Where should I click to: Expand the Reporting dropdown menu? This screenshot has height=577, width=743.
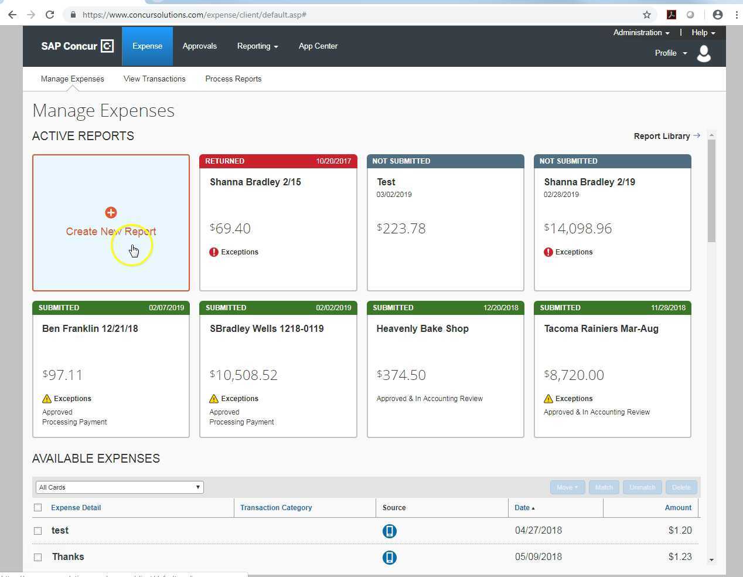coord(257,46)
